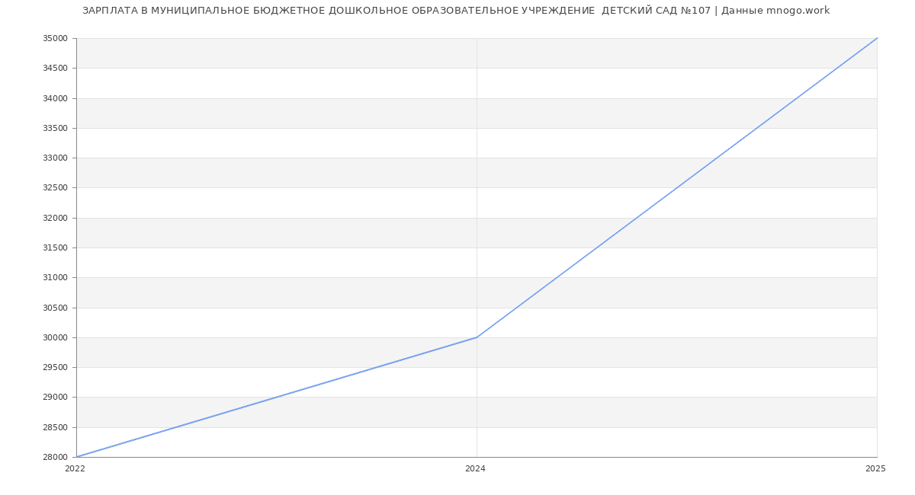Click the 33500 y-axis label
This screenshot has width=915, height=495.
55,128
